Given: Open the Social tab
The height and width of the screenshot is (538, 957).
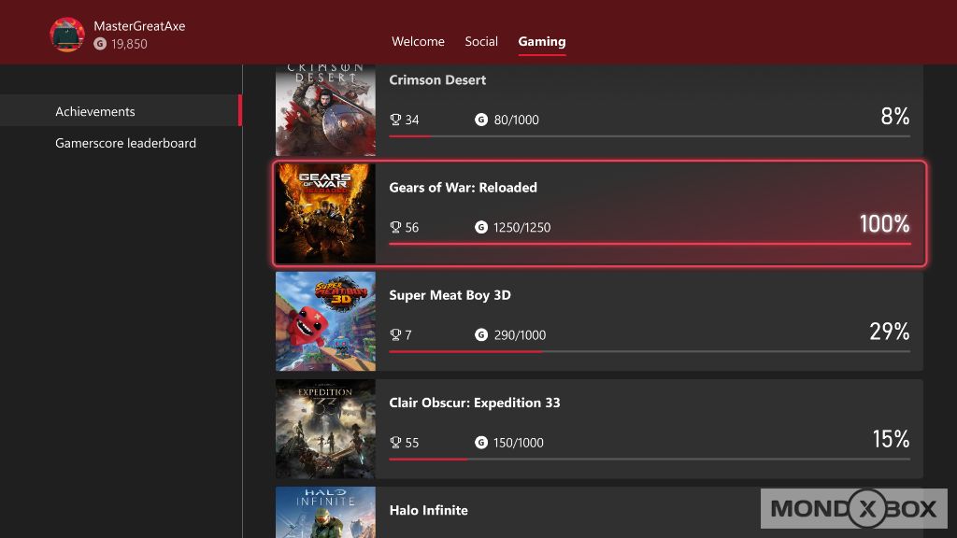Looking at the screenshot, I should pyautogui.click(x=481, y=41).
